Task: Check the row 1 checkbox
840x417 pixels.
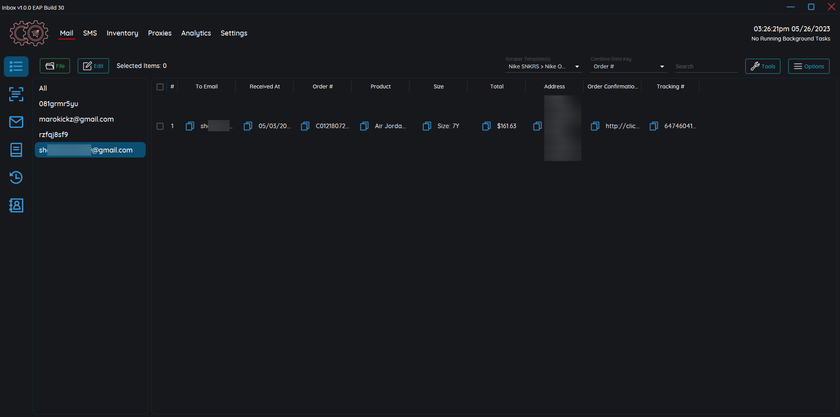Action: coord(160,126)
